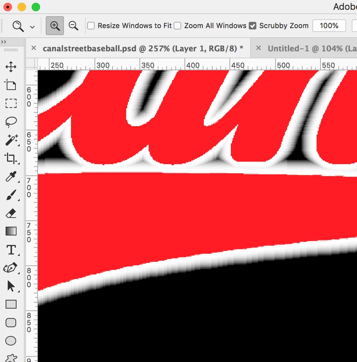
Task: Click the 100% zoom button
Action: 329,26
